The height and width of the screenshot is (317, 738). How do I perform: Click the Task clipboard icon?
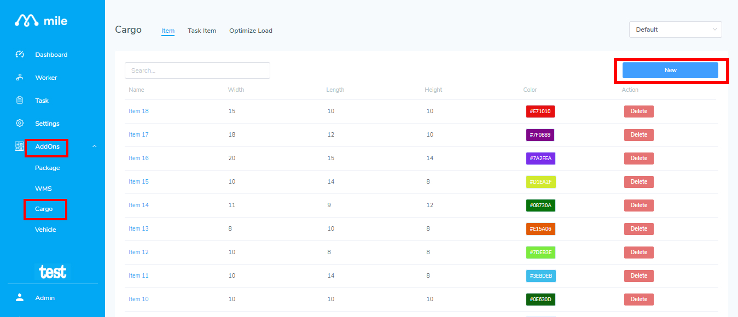click(20, 101)
